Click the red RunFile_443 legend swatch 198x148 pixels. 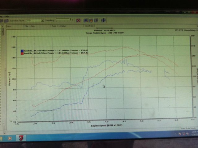click(x=22, y=53)
